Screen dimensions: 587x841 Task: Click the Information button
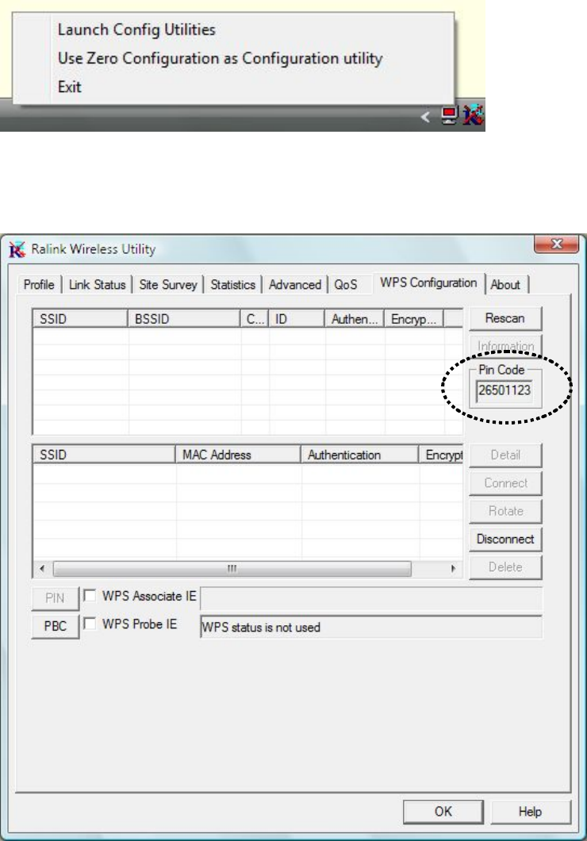click(x=505, y=346)
